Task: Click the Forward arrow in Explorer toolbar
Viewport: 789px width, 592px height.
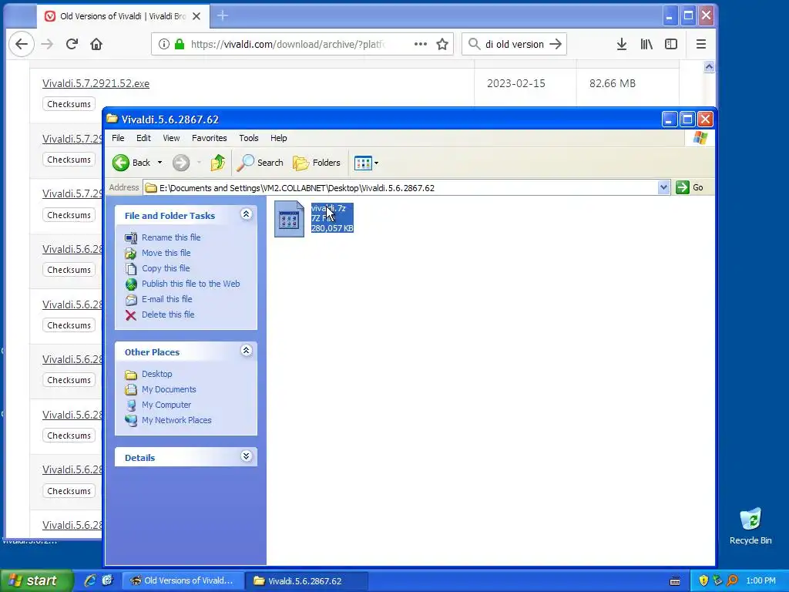Action: (x=181, y=163)
